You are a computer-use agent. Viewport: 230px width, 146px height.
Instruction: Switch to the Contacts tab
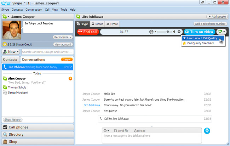(x=10, y=60)
